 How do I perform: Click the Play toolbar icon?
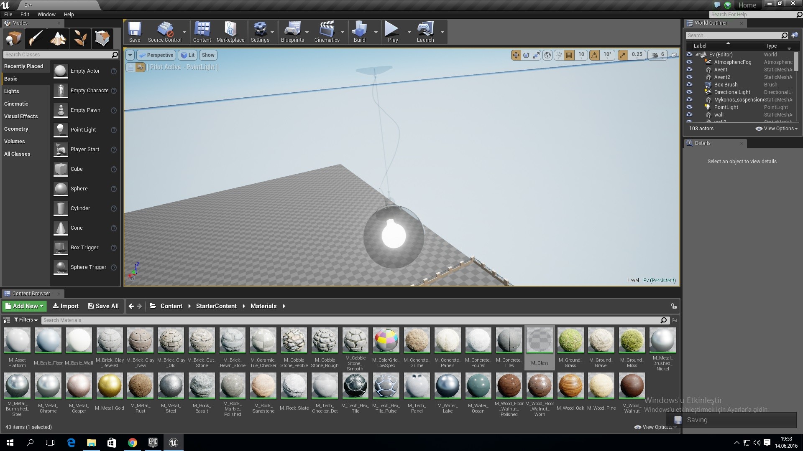(392, 32)
